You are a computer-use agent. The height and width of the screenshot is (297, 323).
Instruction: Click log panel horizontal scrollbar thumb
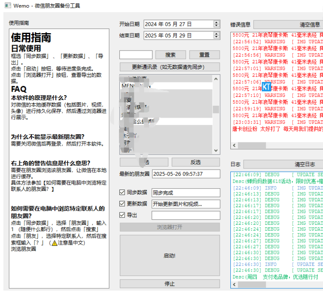tap(252, 284)
